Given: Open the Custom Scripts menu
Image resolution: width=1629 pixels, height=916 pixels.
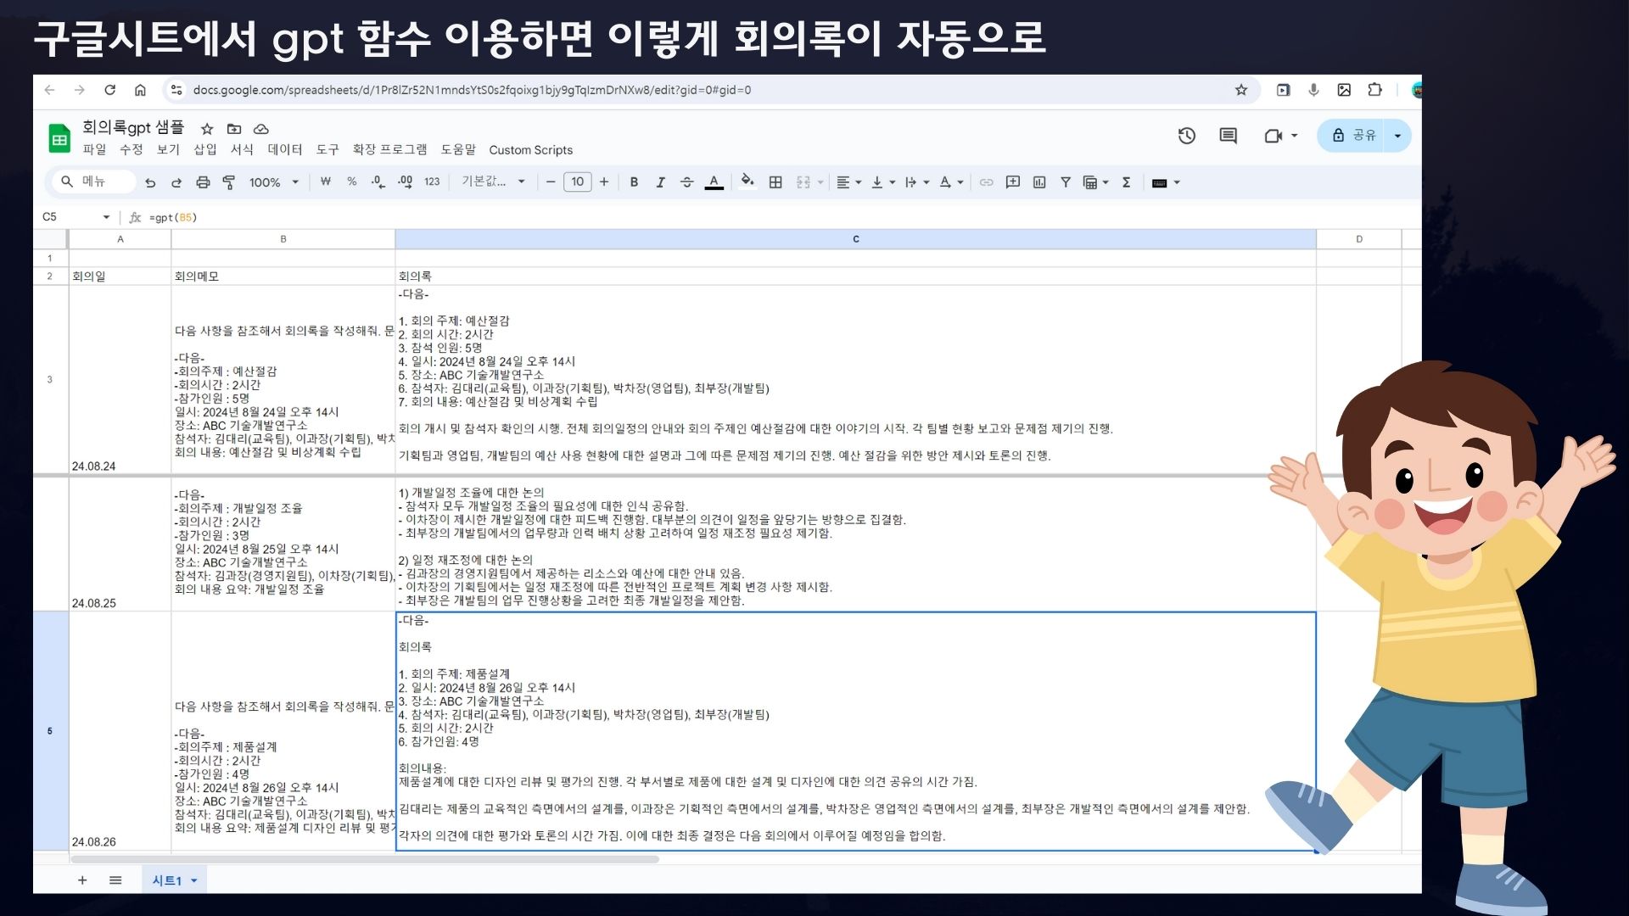Looking at the screenshot, I should [530, 150].
